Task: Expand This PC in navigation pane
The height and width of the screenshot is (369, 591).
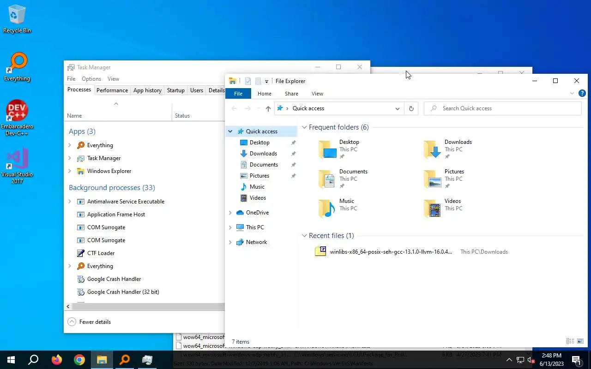Action: click(x=230, y=227)
